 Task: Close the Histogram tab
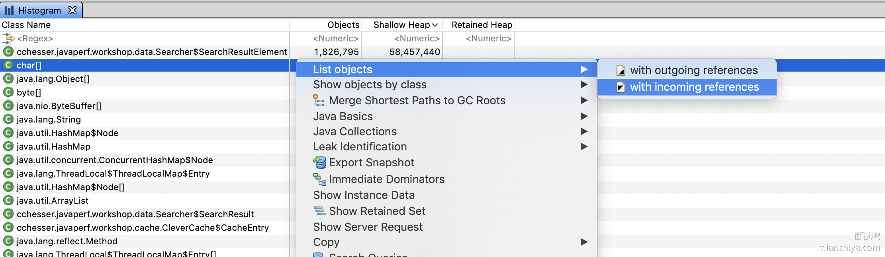pyautogui.click(x=72, y=10)
